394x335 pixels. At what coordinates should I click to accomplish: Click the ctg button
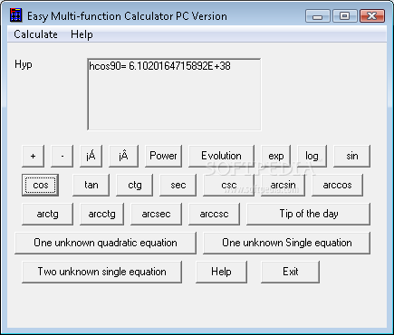pyautogui.click(x=134, y=185)
